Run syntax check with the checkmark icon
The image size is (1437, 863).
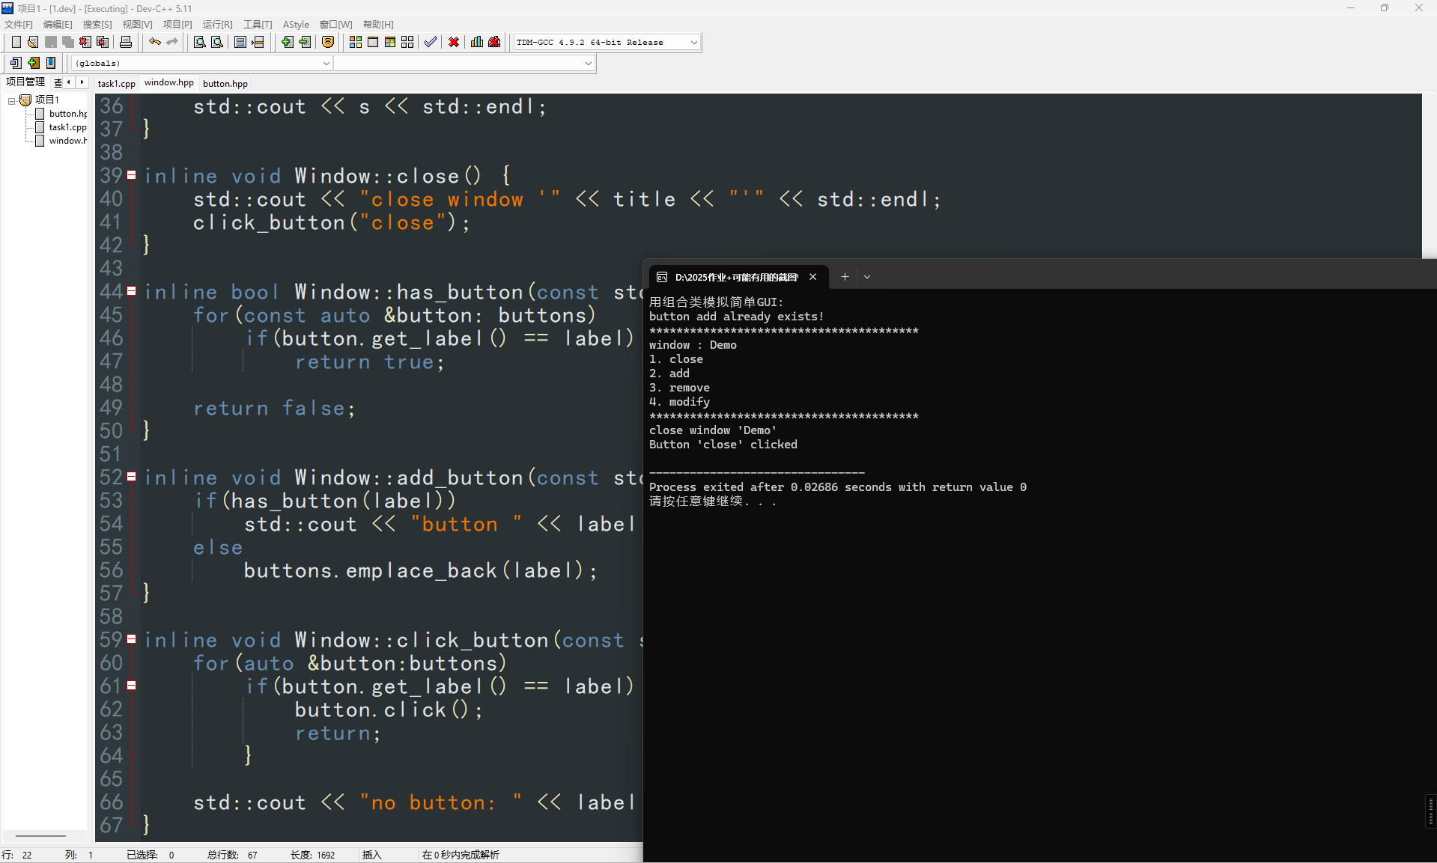pyautogui.click(x=431, y=42)
